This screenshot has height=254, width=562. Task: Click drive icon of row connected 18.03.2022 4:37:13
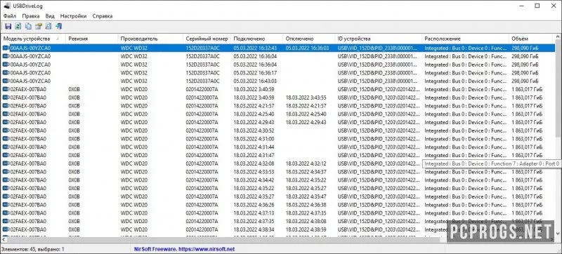[x=6, y=213]
